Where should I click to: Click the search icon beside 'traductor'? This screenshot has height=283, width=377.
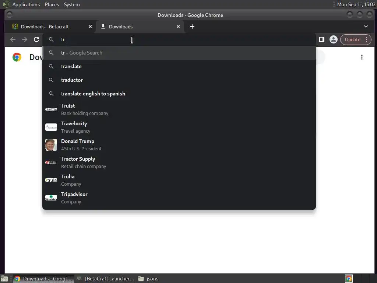click(x=51, y=80)
